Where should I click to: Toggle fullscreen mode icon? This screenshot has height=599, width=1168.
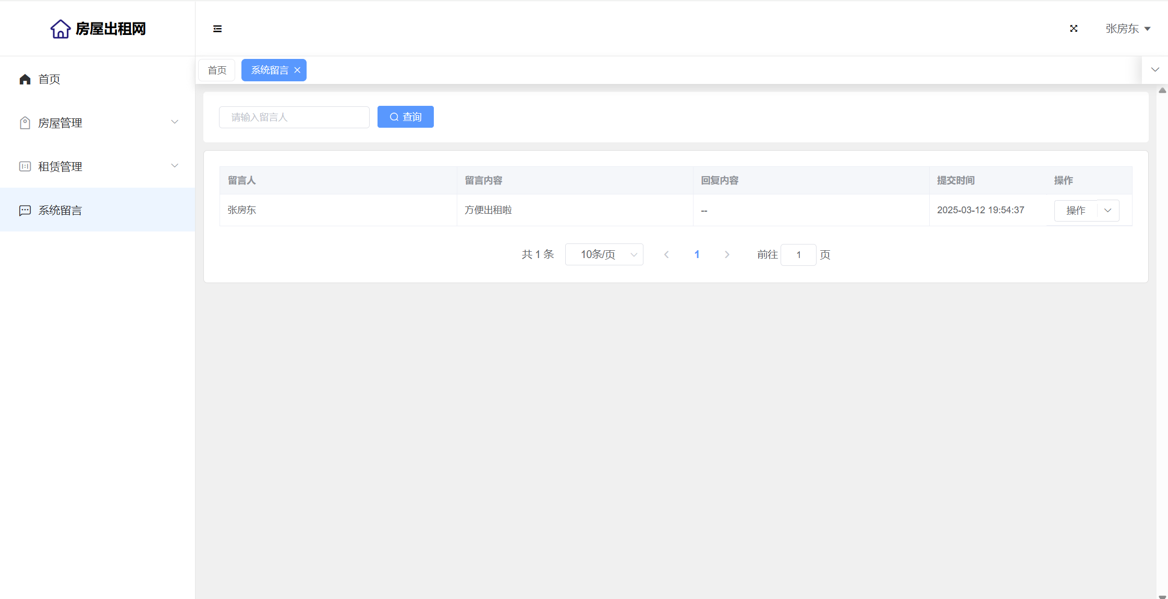tap(1074, 29)
